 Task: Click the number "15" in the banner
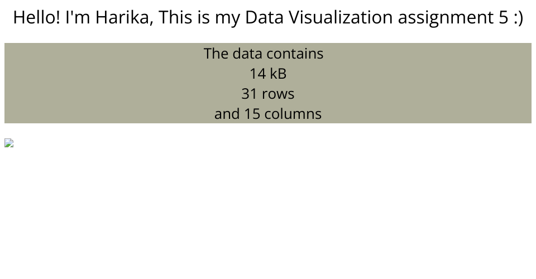(x=252, y=114)
